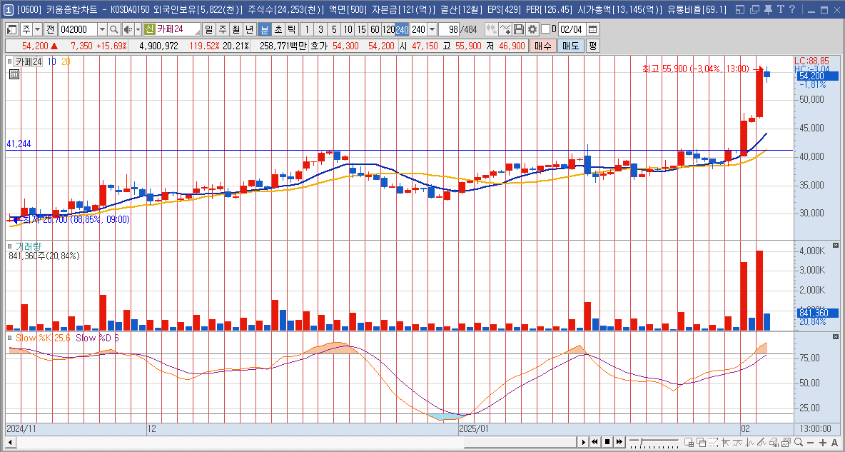Toggle the 전 button

50,30
